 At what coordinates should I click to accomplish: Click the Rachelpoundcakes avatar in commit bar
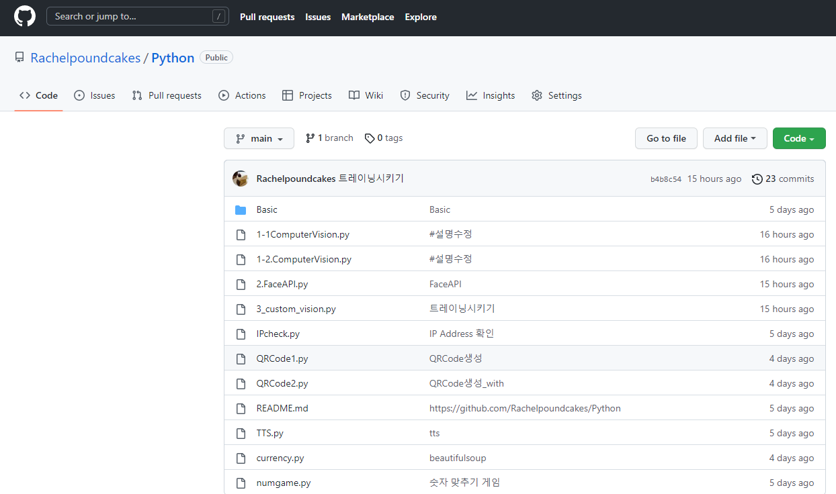point(241,179)
